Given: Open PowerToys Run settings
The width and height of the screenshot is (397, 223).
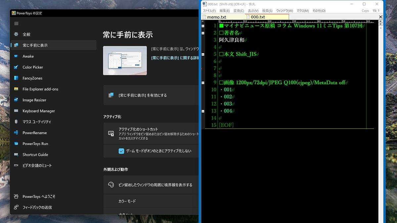Looking at the screenshot, I should point(54,144).
